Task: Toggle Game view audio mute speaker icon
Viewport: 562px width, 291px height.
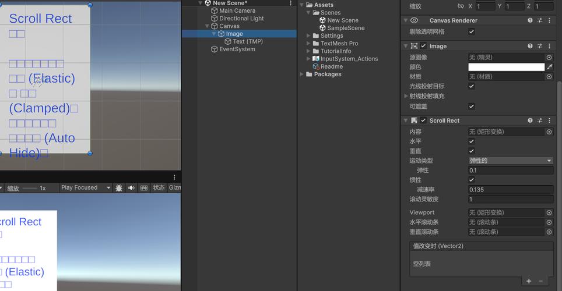Action: coord(131,188)
